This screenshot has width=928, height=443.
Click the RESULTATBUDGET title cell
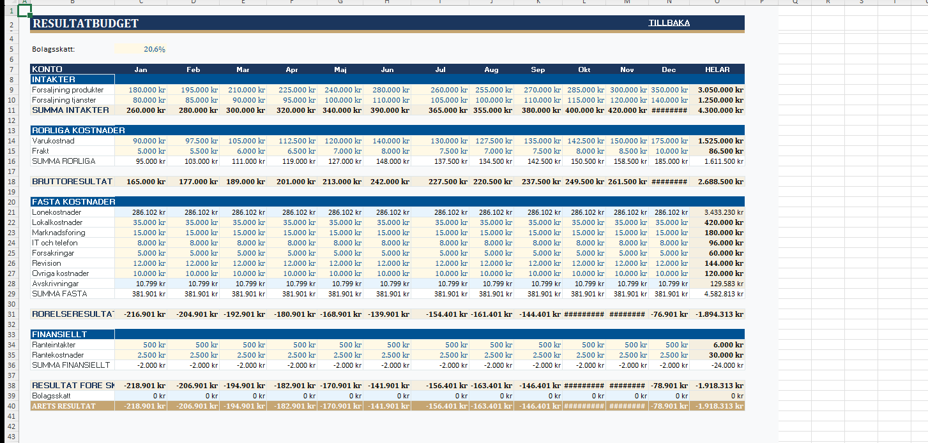[86, 24]
